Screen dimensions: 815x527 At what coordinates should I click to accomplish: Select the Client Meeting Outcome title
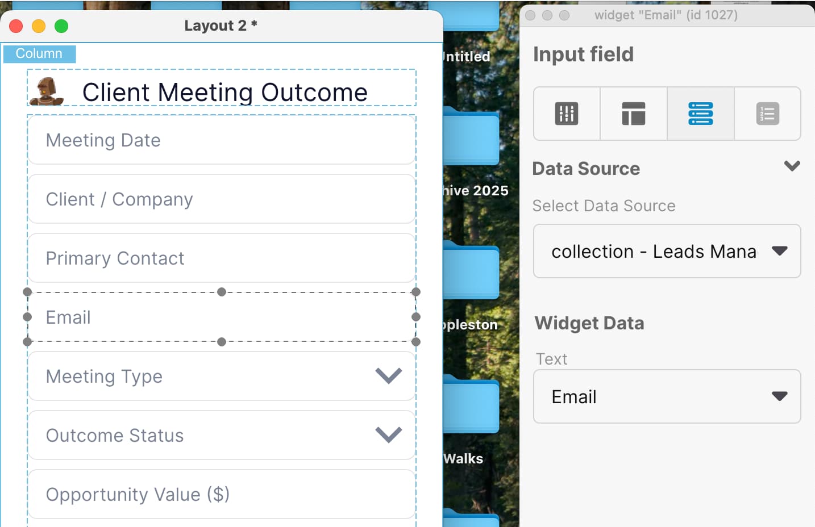(x=225, y=92)
